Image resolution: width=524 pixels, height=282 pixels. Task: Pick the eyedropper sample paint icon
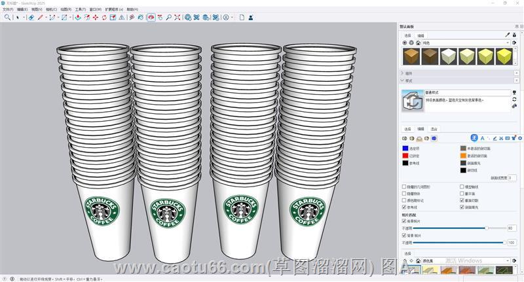(x=507, y=35)
